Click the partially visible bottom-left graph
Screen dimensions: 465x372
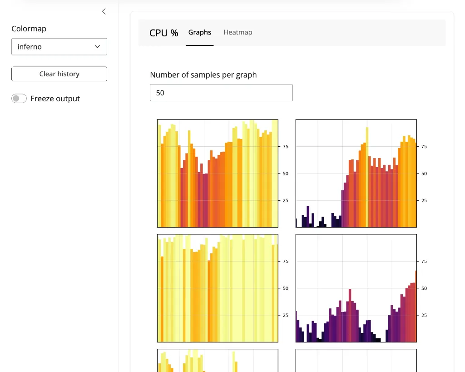point(218,361)
